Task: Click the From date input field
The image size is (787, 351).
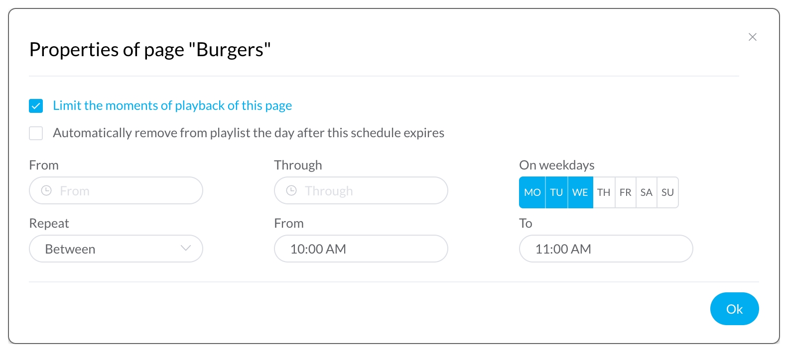Action: coord(125,191)
